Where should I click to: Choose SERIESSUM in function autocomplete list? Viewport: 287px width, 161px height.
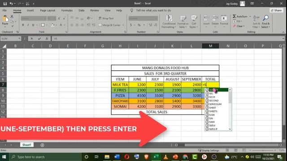pos(217,104)
